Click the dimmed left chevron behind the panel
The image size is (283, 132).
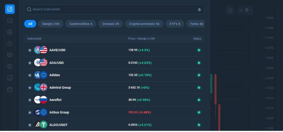coord(242,10)
